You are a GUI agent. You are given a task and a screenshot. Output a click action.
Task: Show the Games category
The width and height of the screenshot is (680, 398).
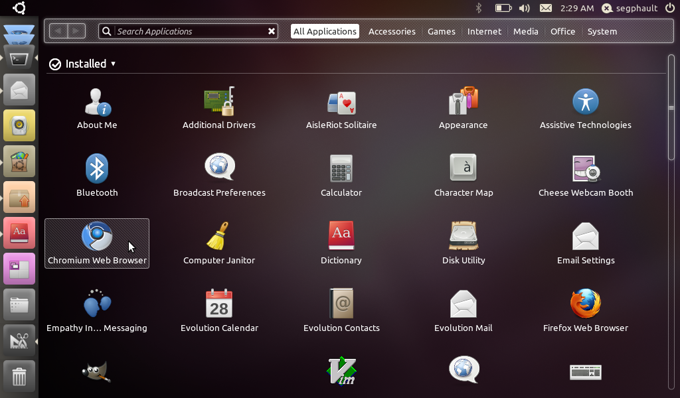pyautogui.click(x=441, y=31)
